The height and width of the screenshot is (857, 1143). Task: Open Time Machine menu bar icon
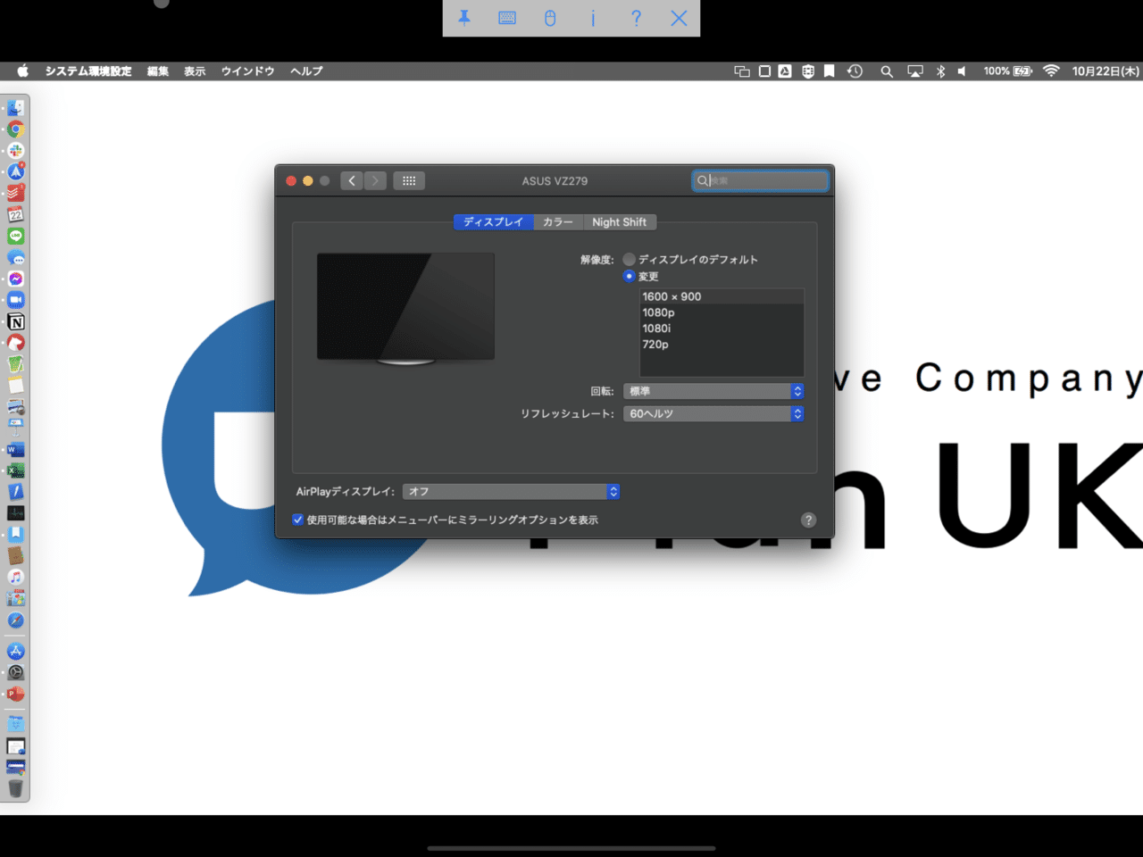[855, 71]
